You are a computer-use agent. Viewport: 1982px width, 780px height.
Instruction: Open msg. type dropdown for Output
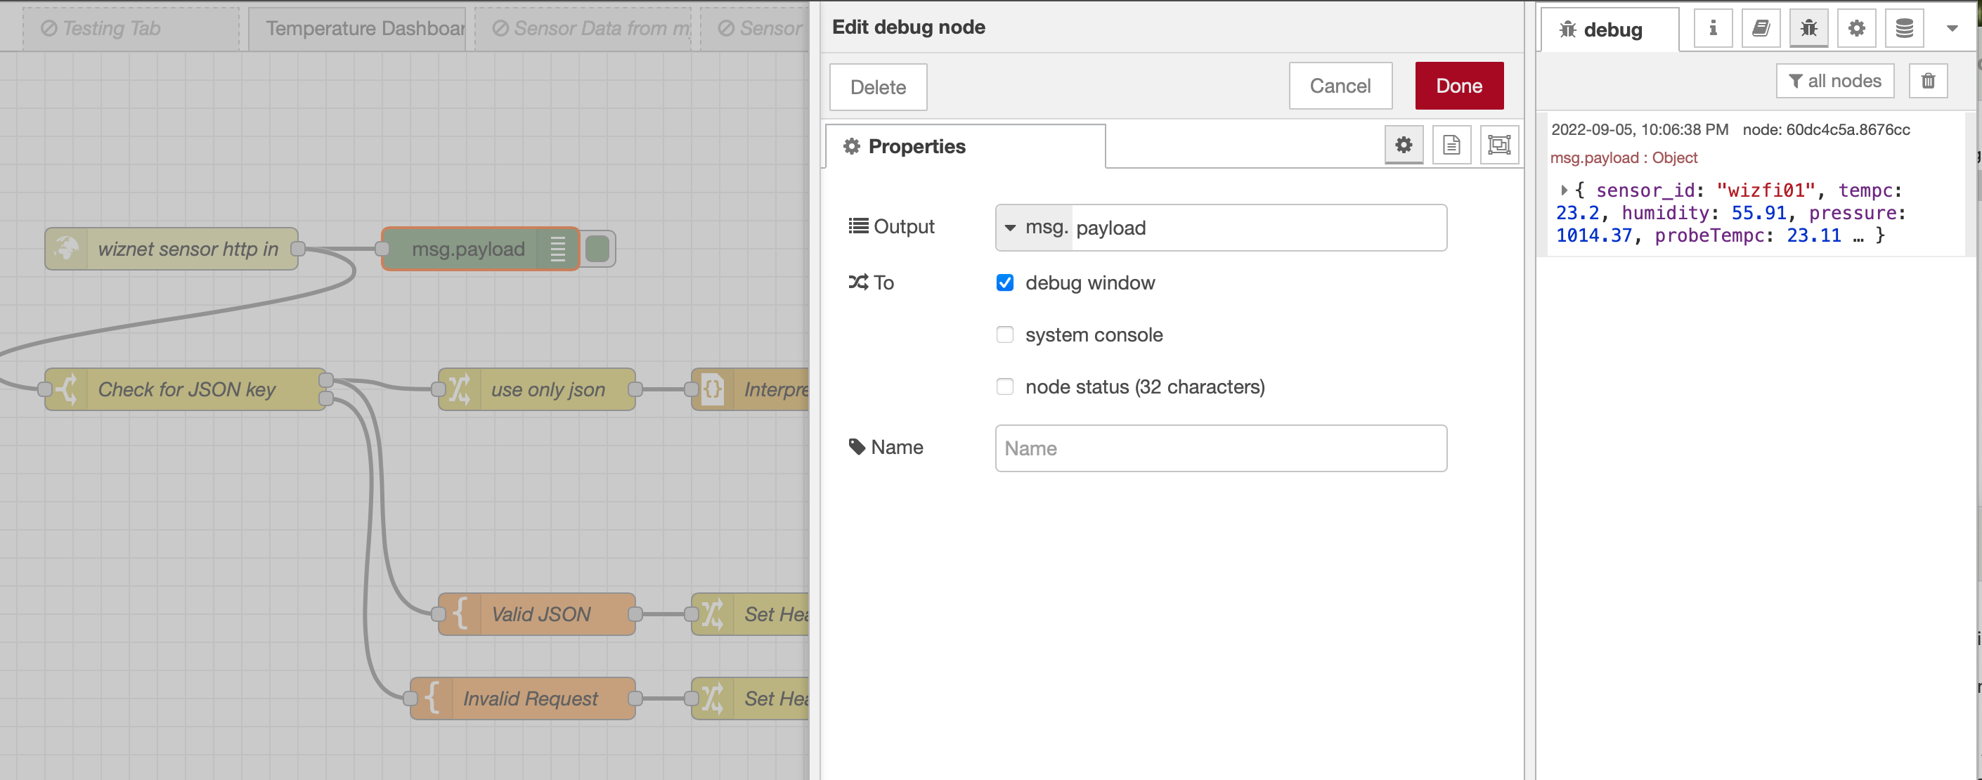click(x=1033, y=228)
